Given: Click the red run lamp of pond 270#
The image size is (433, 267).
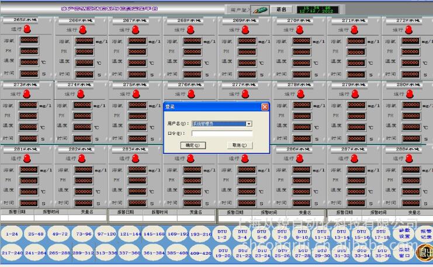Looking at the screenshot, I should 300,29.
